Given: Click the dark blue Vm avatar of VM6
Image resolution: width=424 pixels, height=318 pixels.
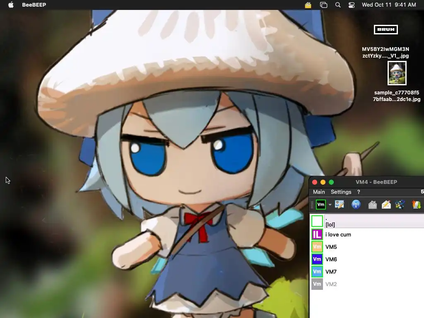Looking at the screenshot, I should 317,259.
